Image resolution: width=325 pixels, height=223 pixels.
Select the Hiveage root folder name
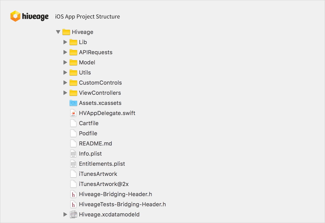click(x=83, y=32)
